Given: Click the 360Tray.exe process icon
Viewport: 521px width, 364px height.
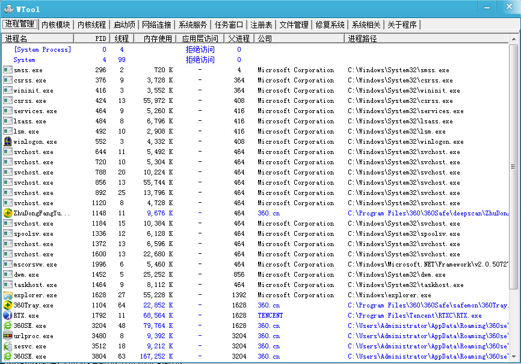Looking at the screenshot, I should point(7,305).
